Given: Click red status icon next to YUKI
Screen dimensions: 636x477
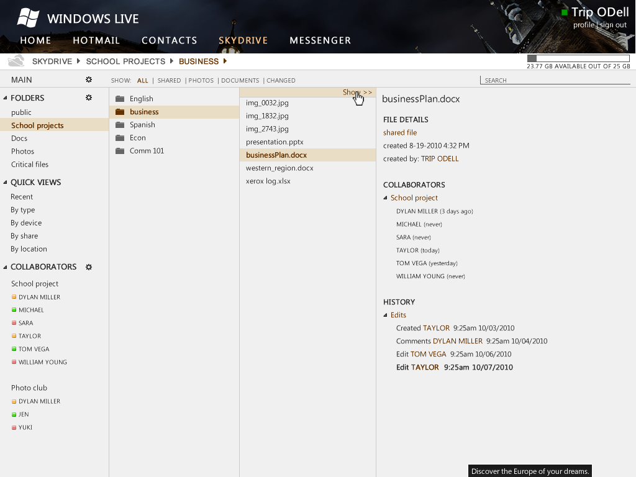Looking at the screenshot, I should 14,427.
